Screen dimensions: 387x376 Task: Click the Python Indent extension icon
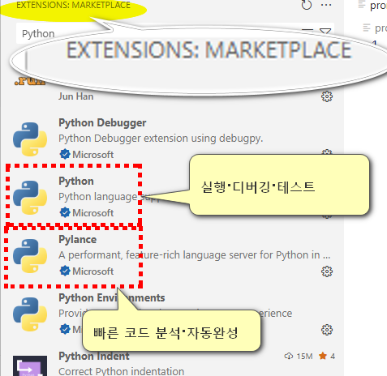[30, 366]
